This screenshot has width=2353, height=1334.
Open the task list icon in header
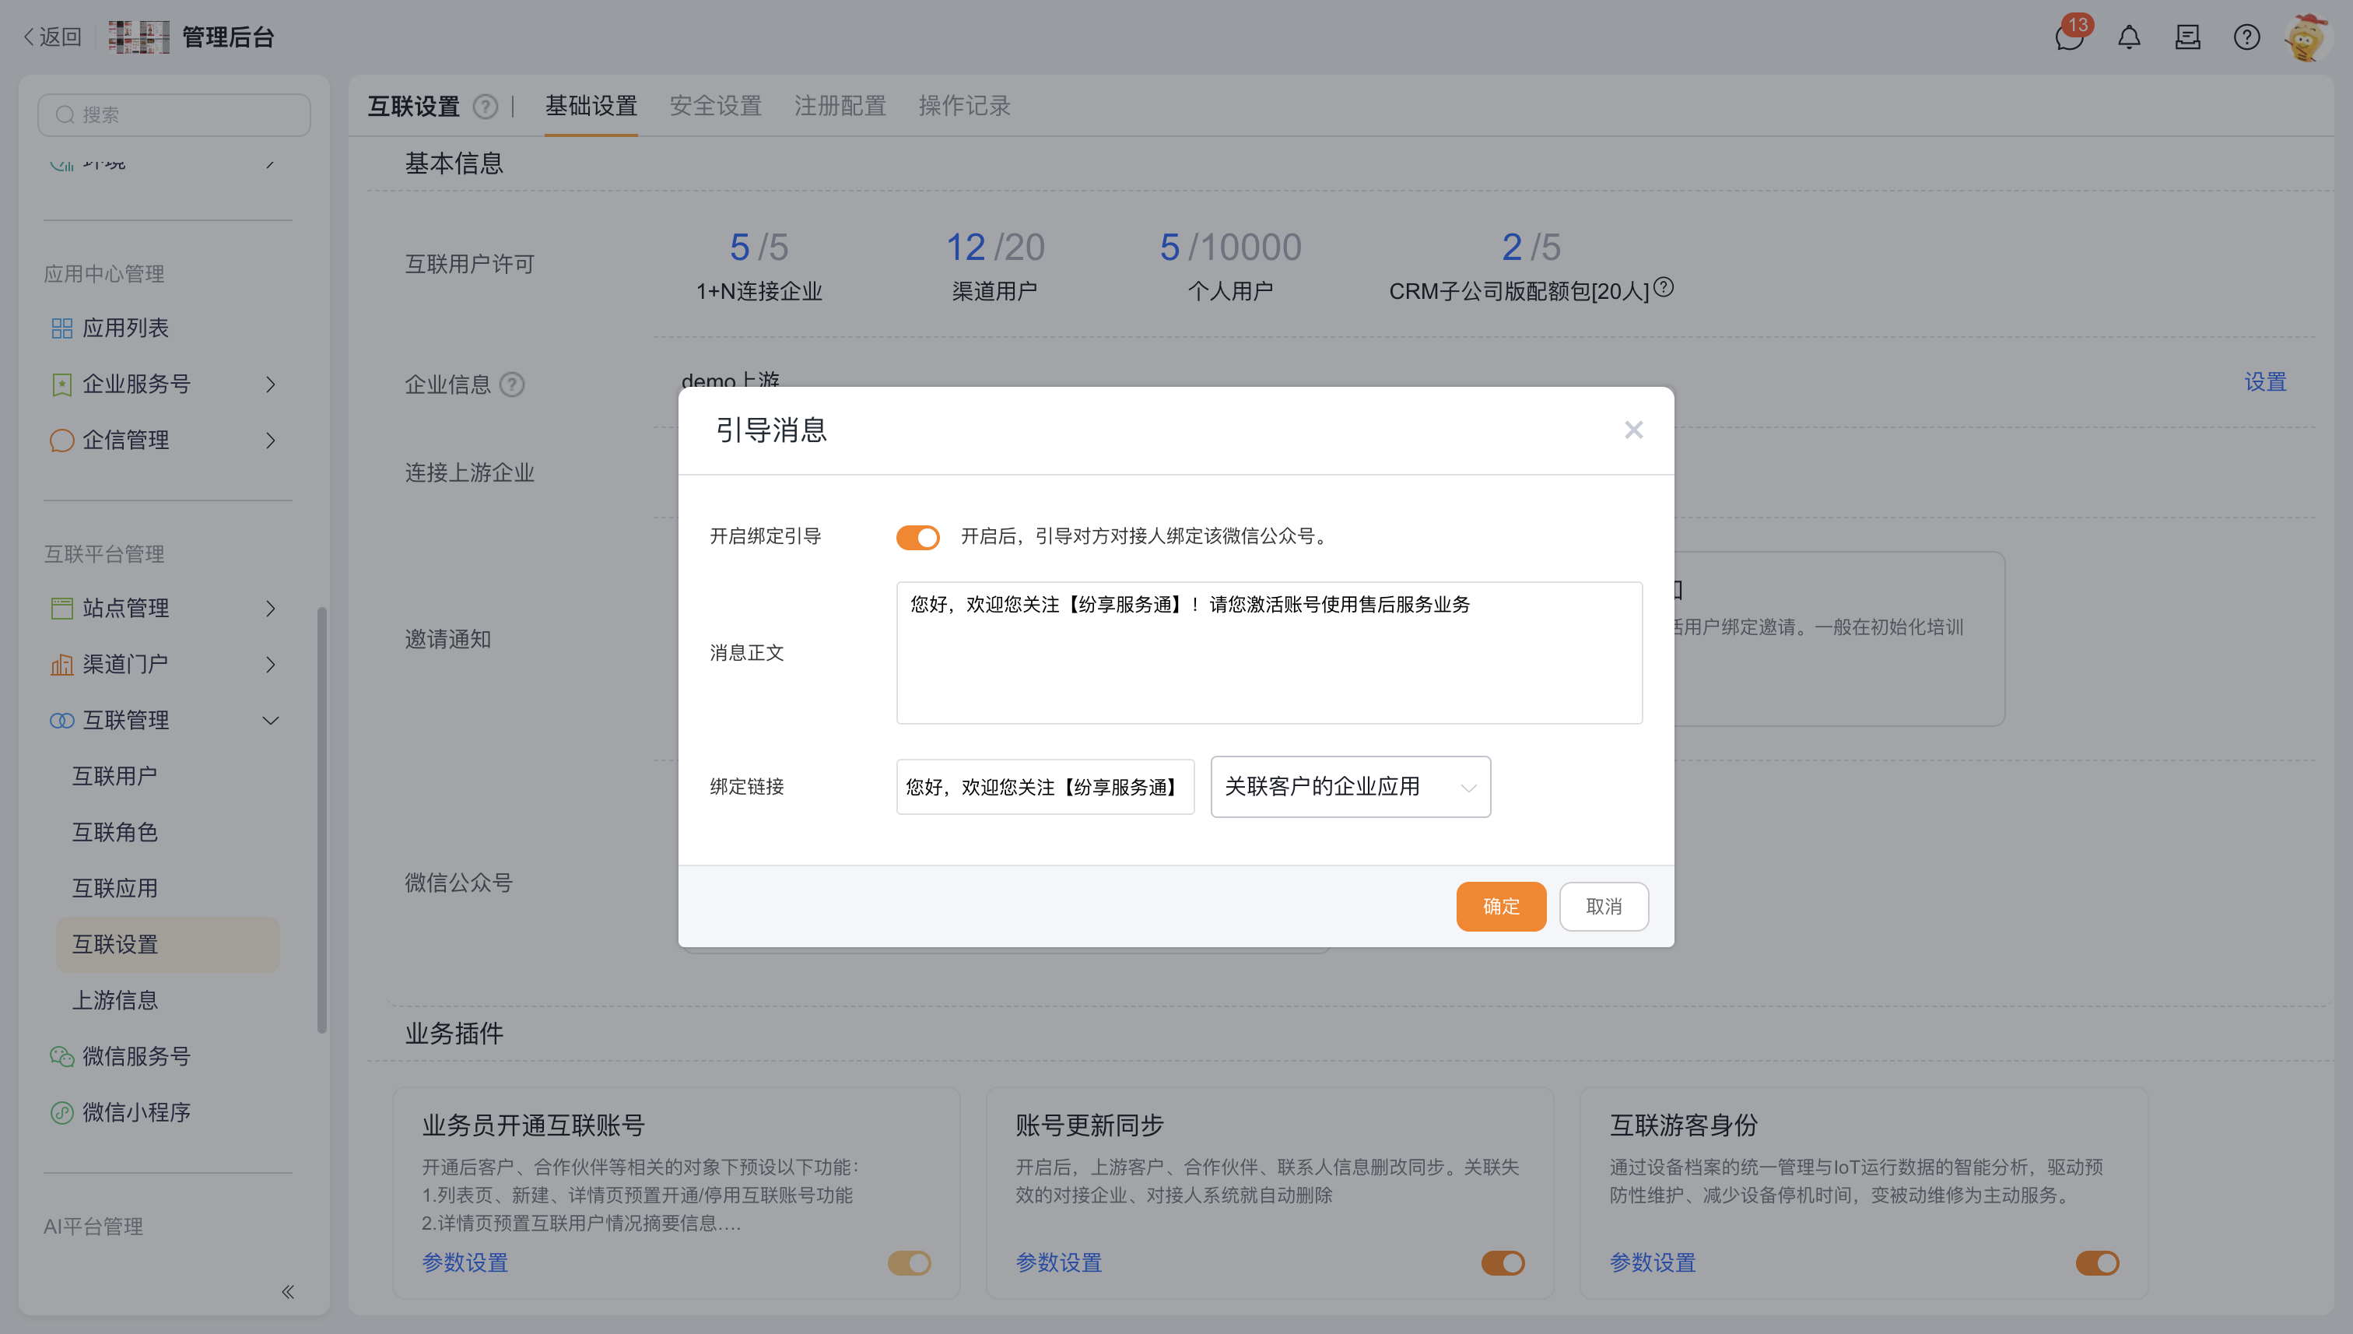2187,37
